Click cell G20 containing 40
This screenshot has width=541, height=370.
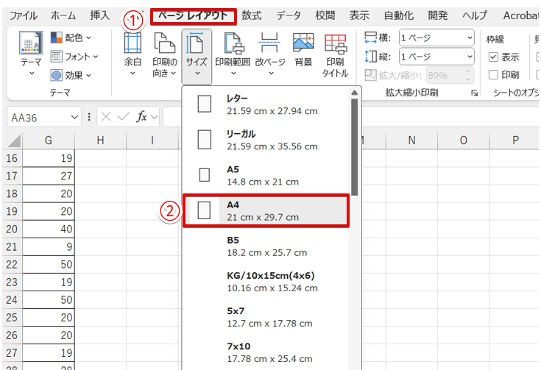tap(49, 229)
